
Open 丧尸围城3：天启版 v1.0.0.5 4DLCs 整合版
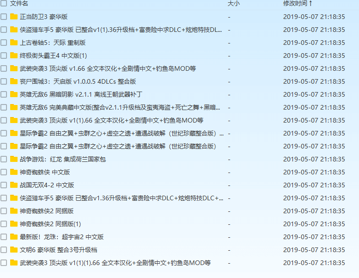click(x=78, y=81)
